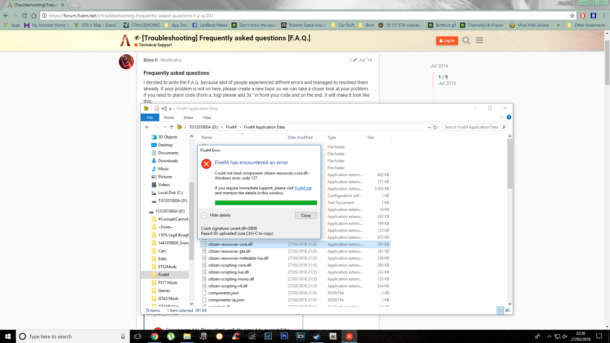Open Chrome's three-dot menu

[x=604, y=16]
